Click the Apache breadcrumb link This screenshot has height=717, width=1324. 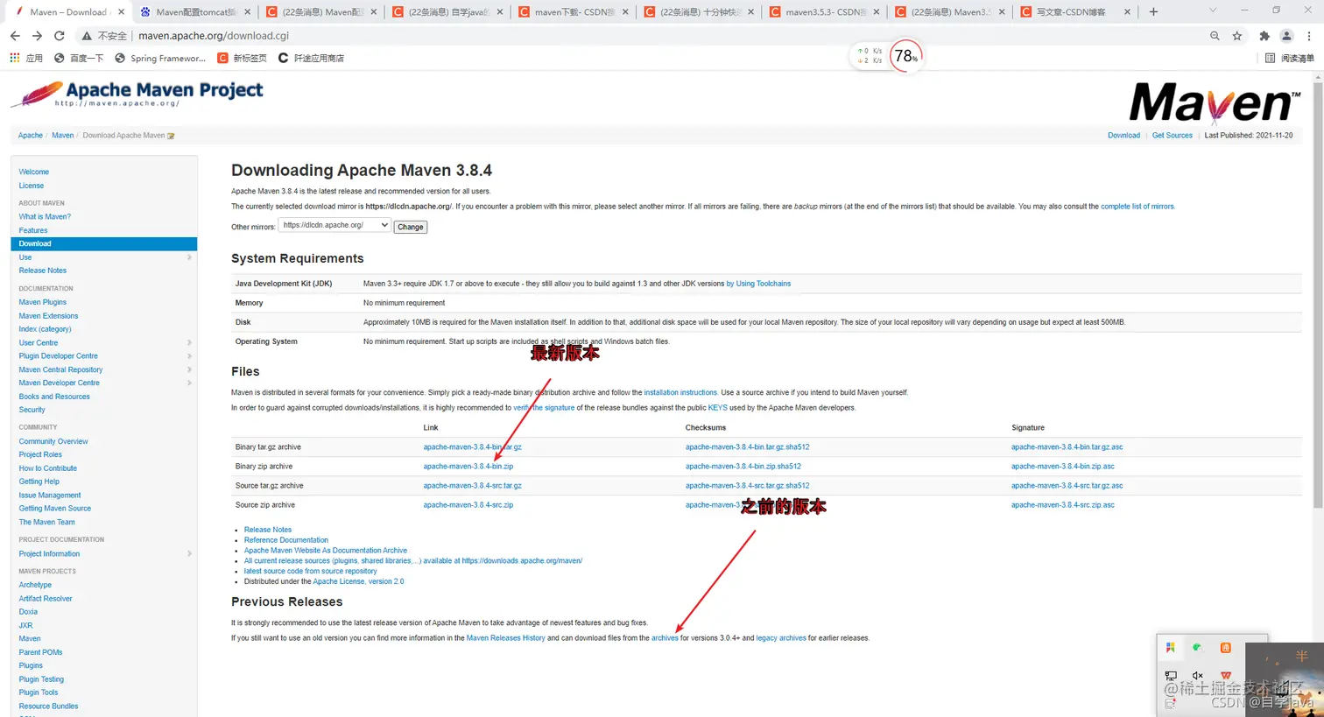pyautogui.click(x=31, y=136)
